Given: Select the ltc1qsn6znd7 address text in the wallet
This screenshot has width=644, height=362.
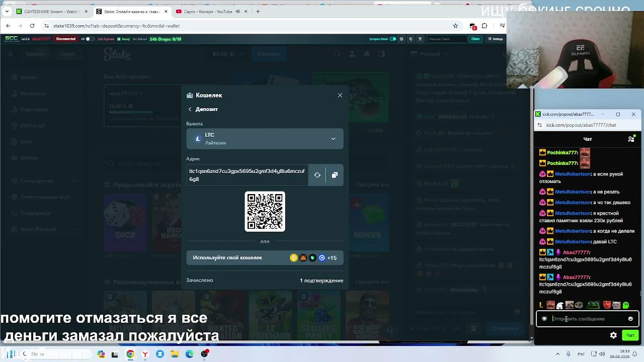Looking at the screenshot, I should (247, 175).
